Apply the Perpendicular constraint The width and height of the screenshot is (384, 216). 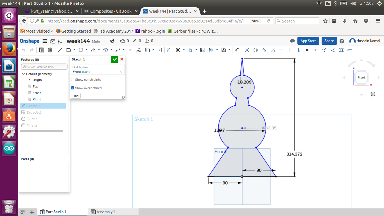tap(299, 50)
